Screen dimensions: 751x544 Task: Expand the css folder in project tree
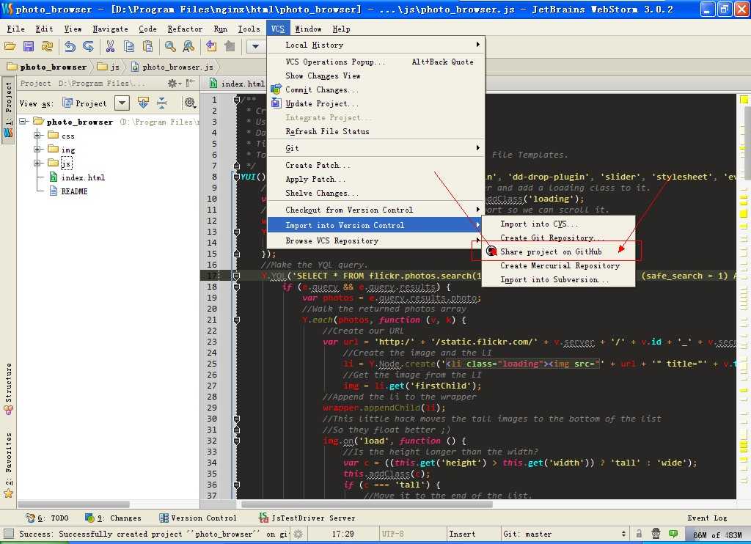(38, 136)
